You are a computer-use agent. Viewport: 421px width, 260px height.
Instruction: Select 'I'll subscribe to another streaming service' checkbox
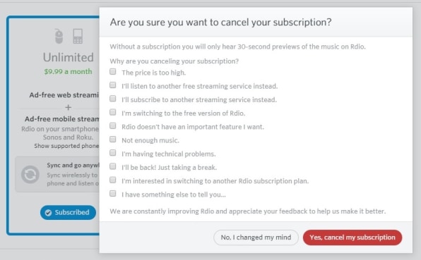(113, 99)
